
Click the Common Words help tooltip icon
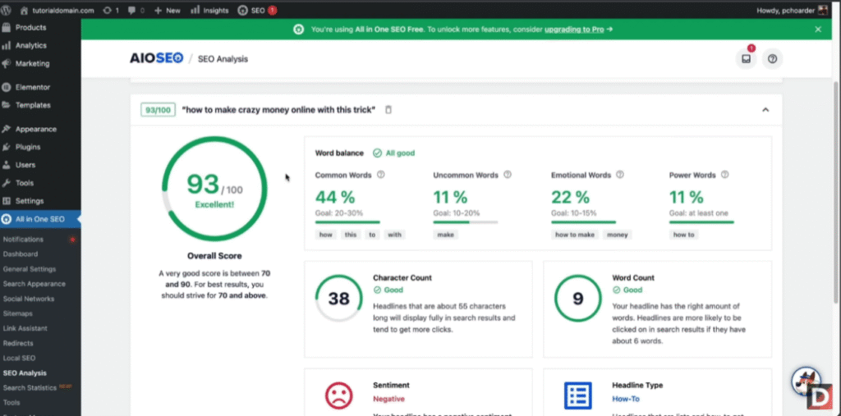point(381,175)
